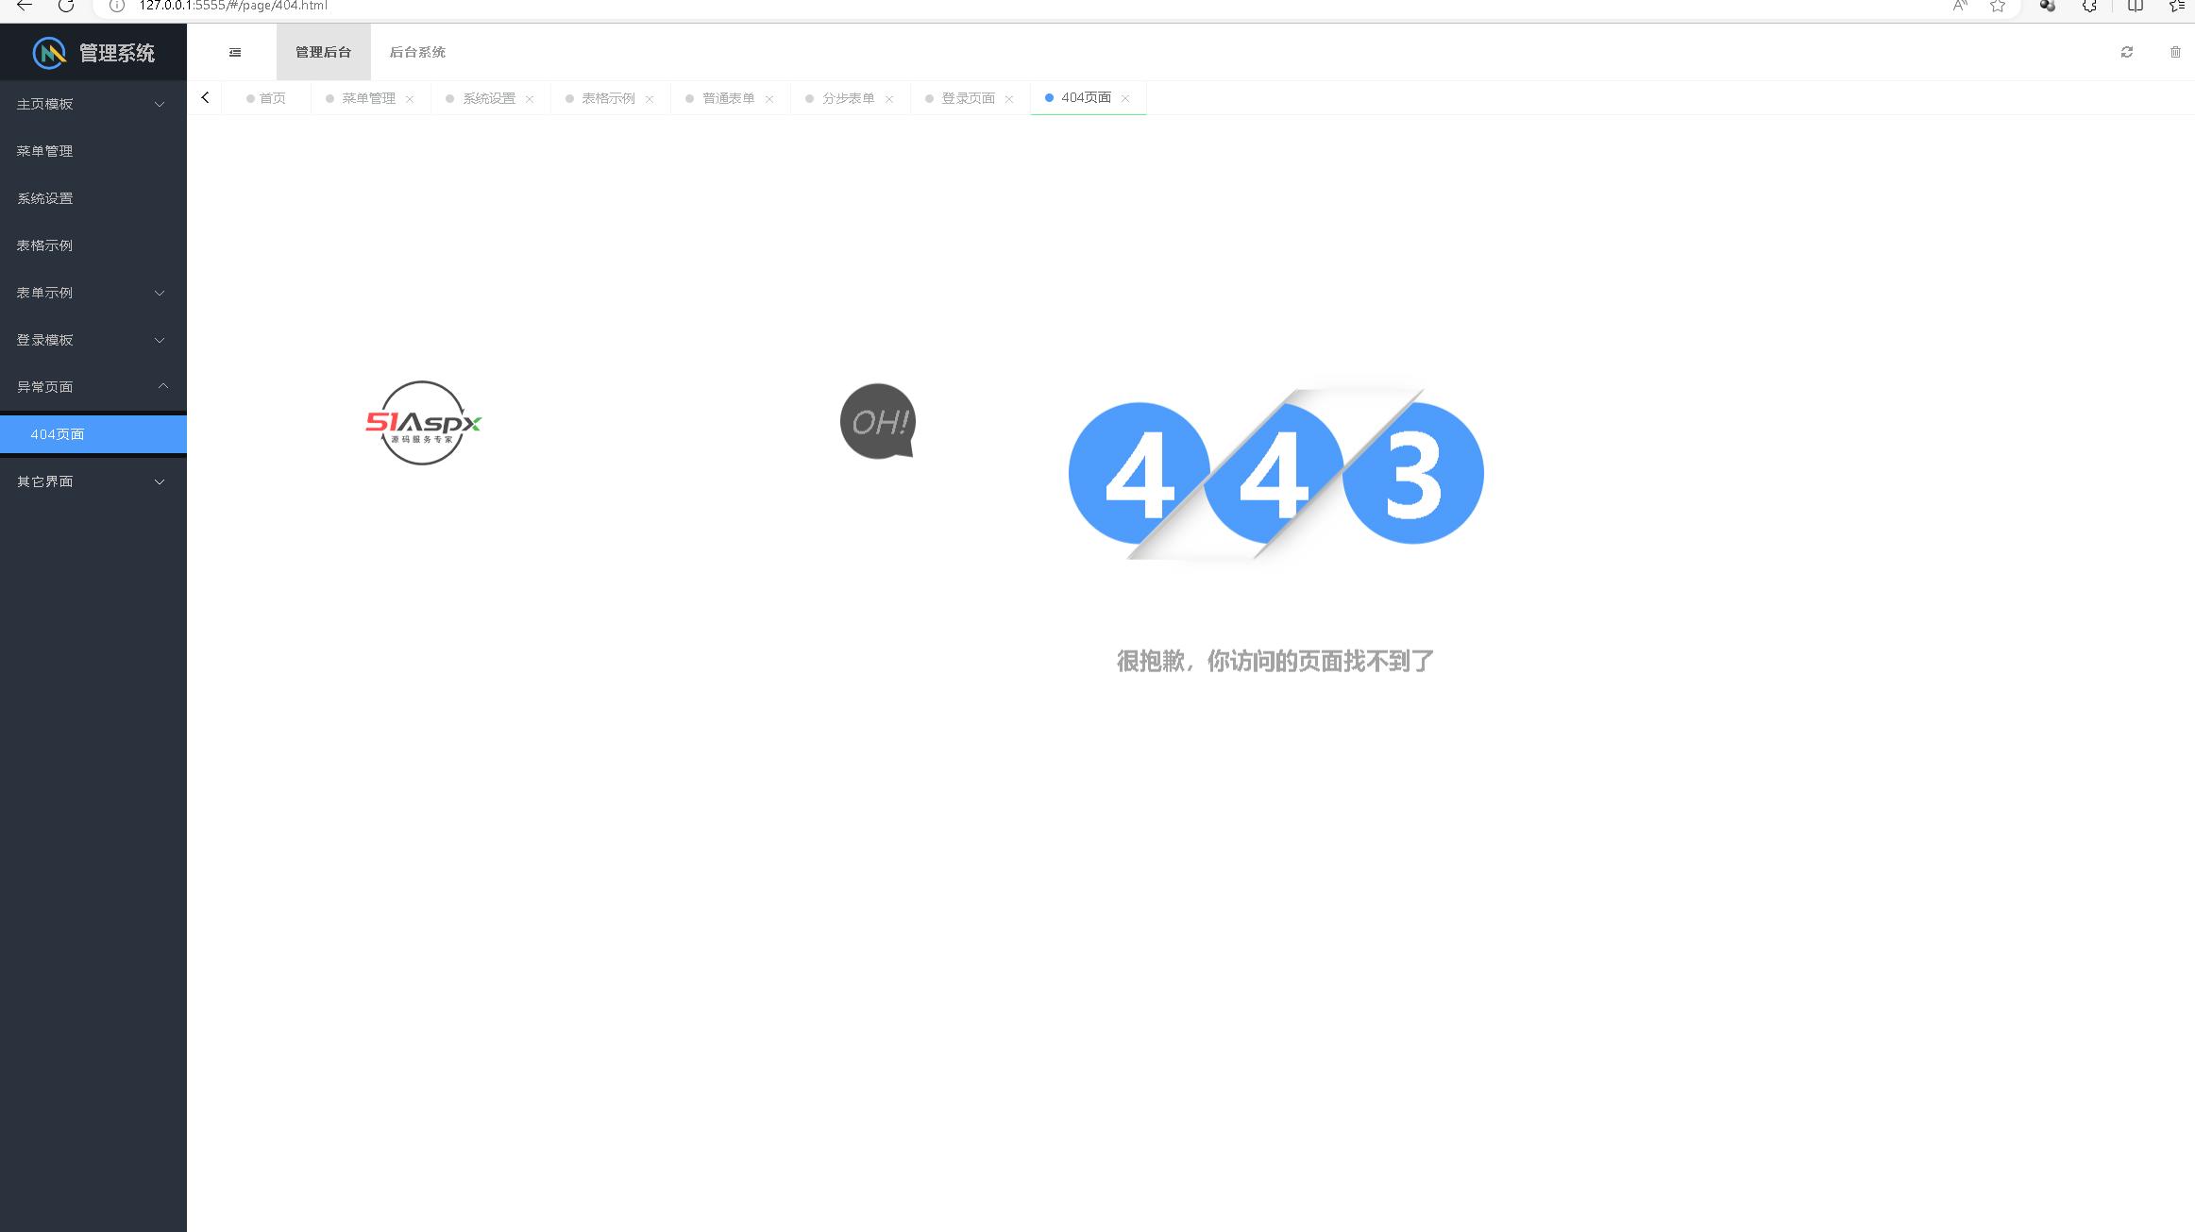The height and width of the screenshot is (1232, 2195).
Task: Open 系统设置 in sidebar
Action: pos(93,198)
